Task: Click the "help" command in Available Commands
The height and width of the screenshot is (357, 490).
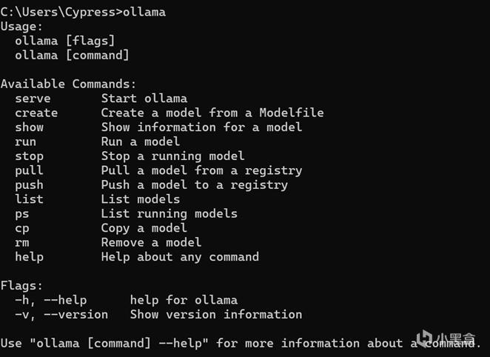Action: click(29, 257)
